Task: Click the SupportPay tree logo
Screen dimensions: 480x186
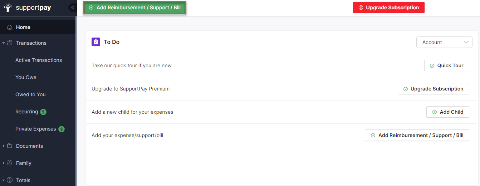Action: click(8, 8)
